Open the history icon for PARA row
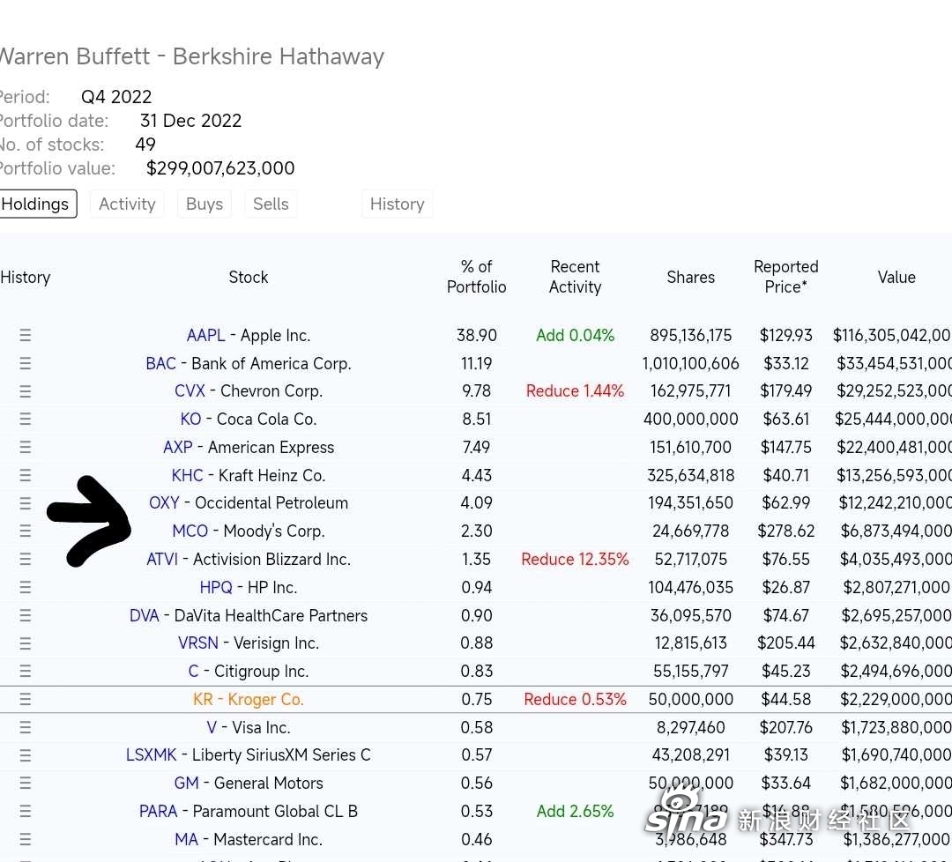Screen dimensions: 952x862 [25, 811]
